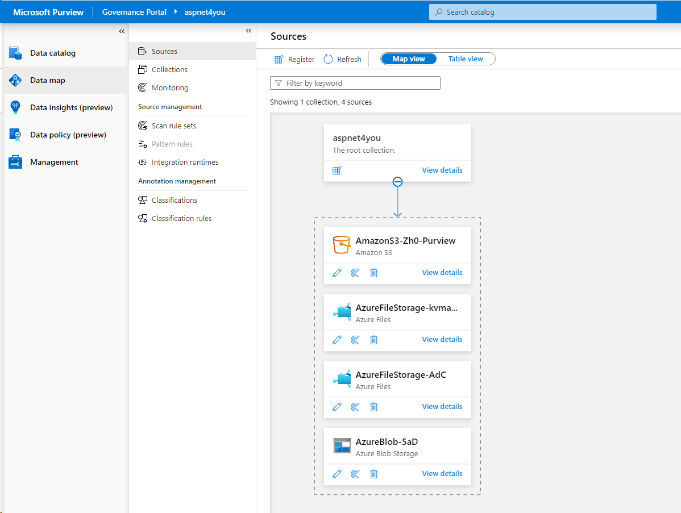The height and width of the screenshot is (513, 681).
Task: Start new scan for AmazonS3-Zh0-Purview
Action: 355,273
